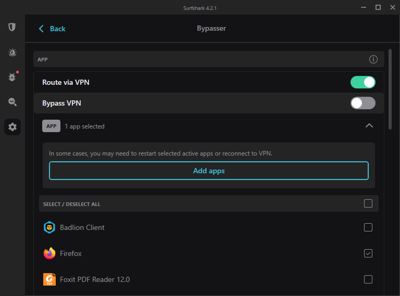This screenshot has width=400, height=296.
Task: Click the Back chevron arrow icon
Action: click(41, 29)
